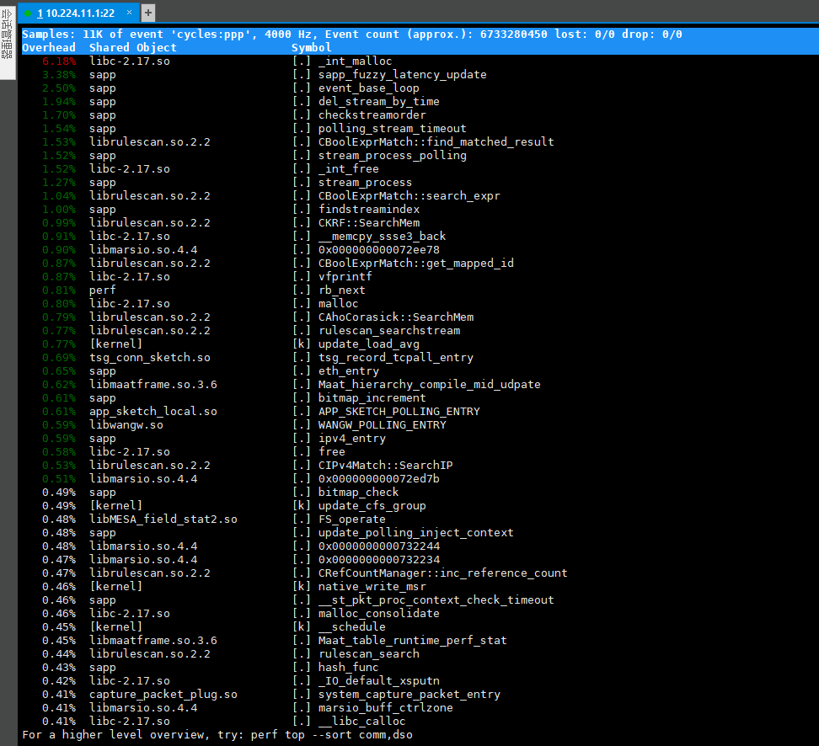Click the Overhead column header
This screenshot has width=819, height=746.
[x=49, y=48]
